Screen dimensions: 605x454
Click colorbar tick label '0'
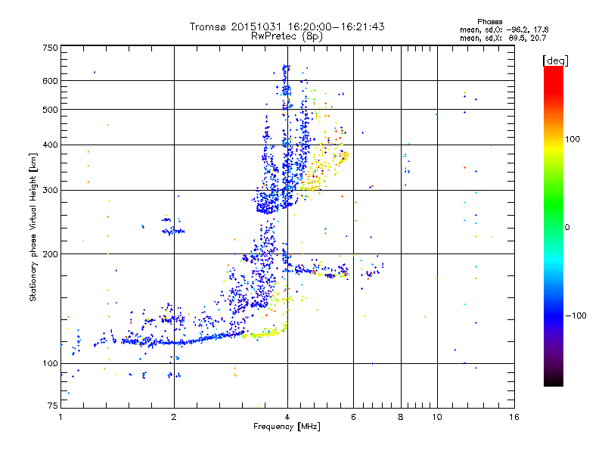(x=567, y=228)
